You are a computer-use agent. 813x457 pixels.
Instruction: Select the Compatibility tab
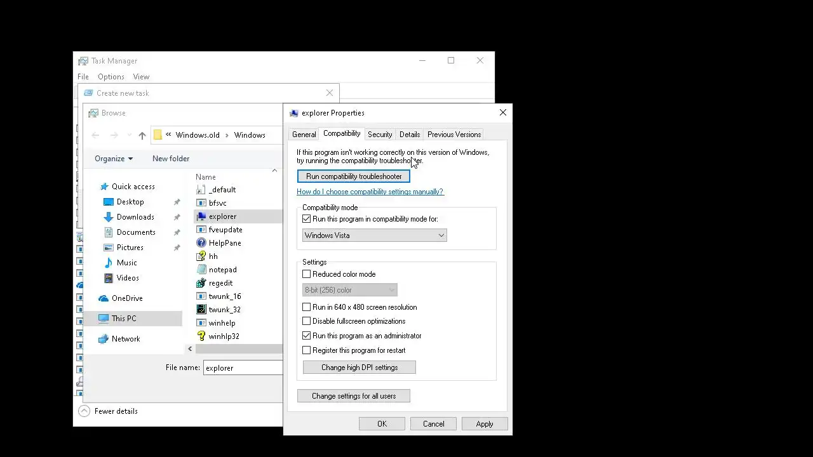[342, 134]
